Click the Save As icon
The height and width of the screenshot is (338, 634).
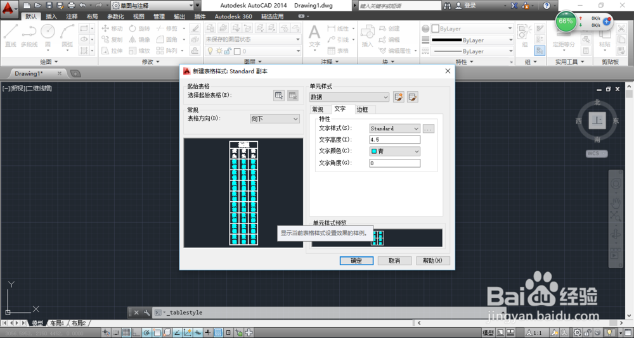point(60,6)
